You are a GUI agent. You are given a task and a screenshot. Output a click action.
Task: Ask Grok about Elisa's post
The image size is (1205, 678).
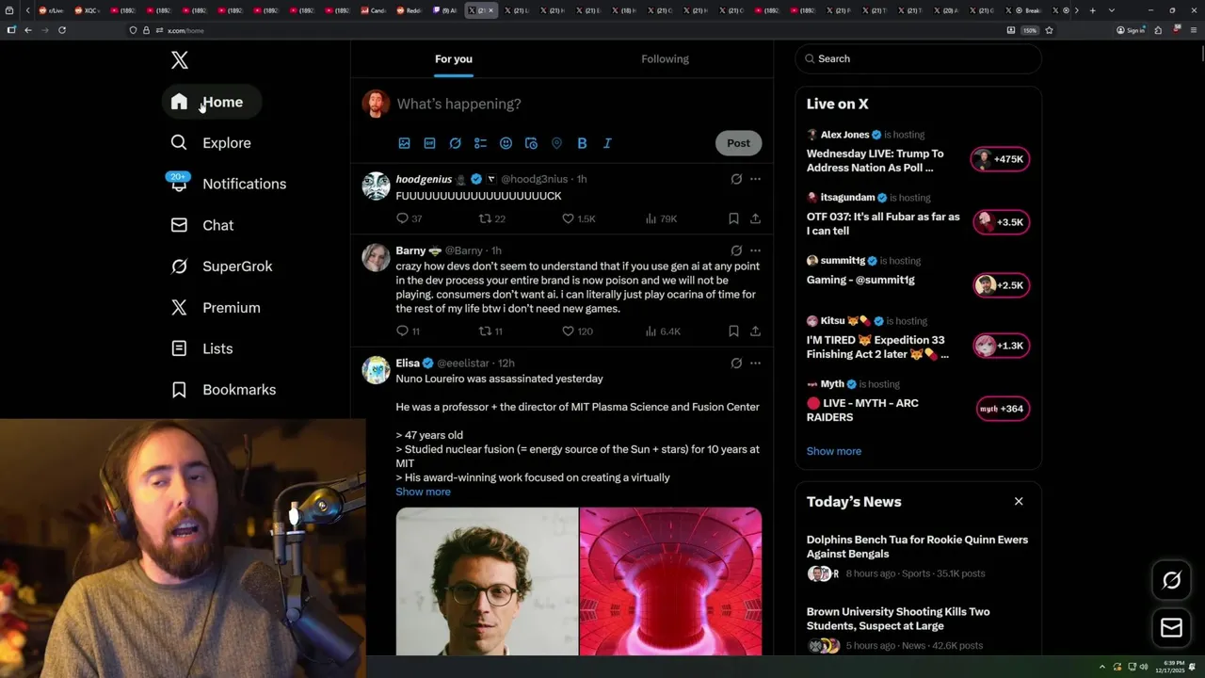point(736,363)
